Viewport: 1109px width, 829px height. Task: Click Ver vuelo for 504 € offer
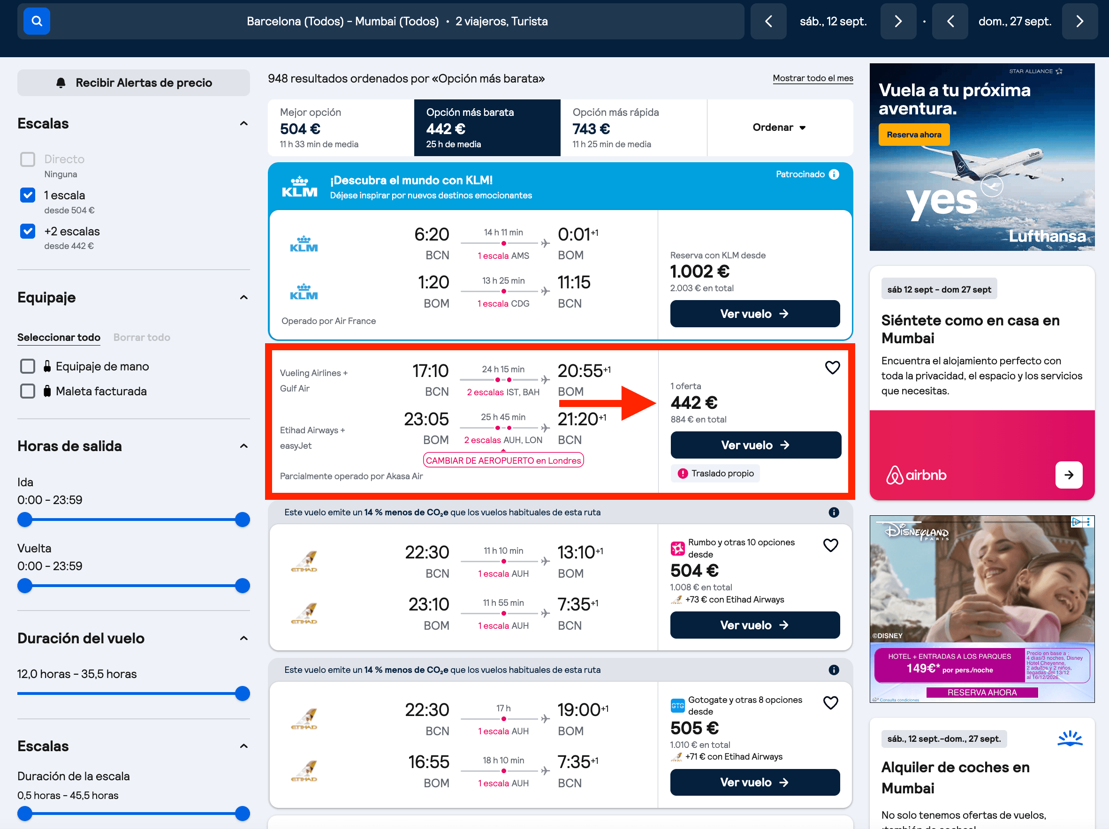754,625
